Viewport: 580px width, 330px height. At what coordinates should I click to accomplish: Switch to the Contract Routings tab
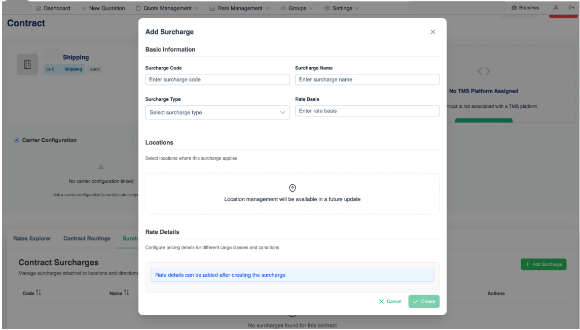click(87, 238)
